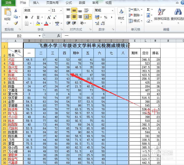Toggle middle vertical alignment

tap(74, 10)
